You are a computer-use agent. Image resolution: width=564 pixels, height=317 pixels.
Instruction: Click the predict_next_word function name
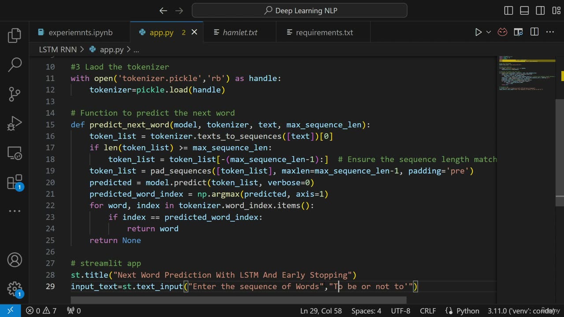click(x=130, y=125)
